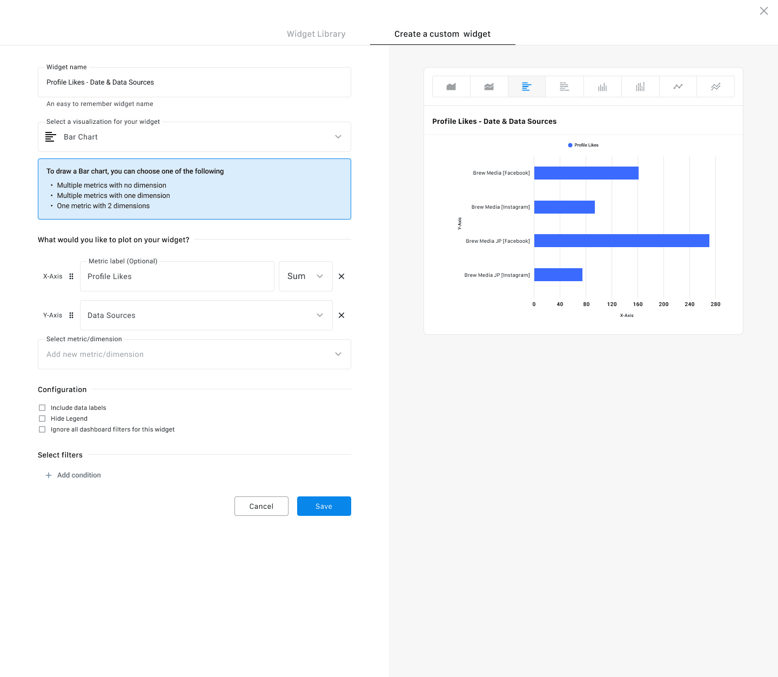Enable Include data labels checkbox

click(x=42, y=408)
